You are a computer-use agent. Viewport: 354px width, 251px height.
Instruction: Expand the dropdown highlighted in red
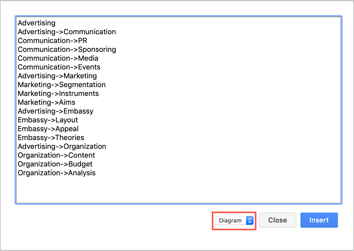(234, 220)
